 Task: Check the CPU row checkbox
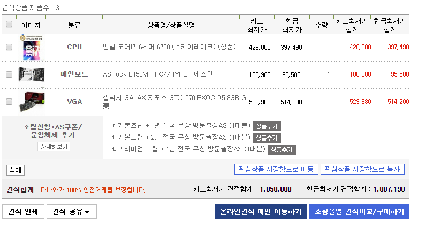(x=9, y=47)
